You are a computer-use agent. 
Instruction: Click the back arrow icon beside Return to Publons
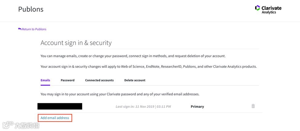(20, 29)
